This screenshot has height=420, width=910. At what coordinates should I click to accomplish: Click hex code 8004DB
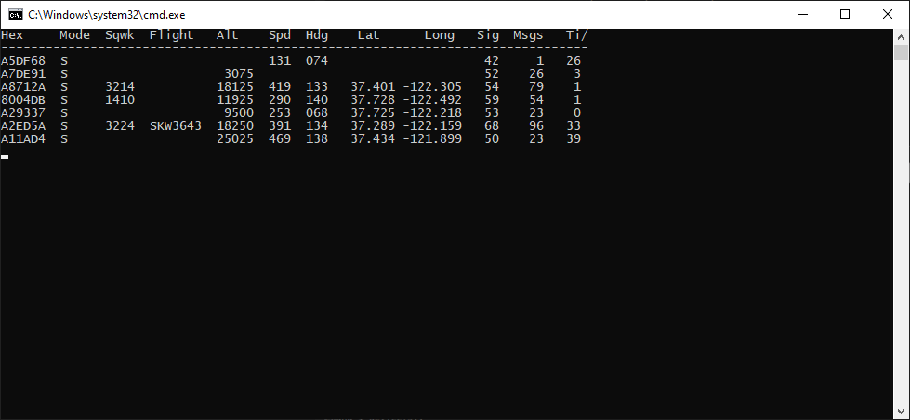[23, 99]
